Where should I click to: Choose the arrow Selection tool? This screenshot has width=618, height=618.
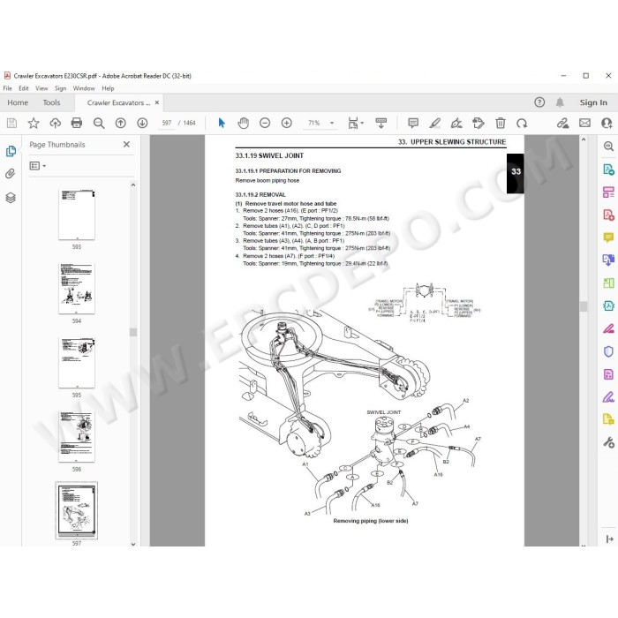pos(222,124)
